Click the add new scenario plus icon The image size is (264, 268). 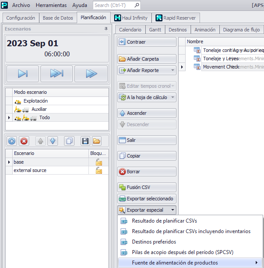[x=12, y=141]
